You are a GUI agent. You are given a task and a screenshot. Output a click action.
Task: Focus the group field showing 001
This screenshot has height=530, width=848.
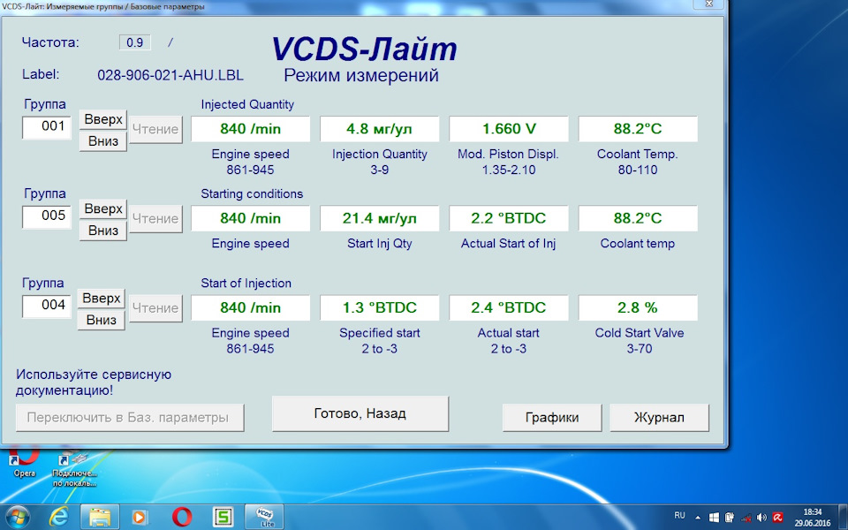47,127
